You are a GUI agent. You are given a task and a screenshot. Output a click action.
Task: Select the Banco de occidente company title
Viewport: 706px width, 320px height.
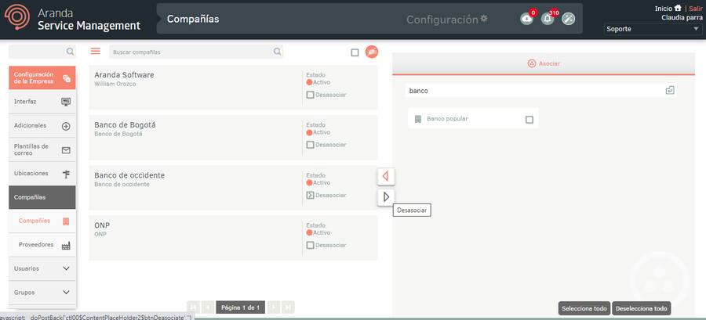[129, 175]
